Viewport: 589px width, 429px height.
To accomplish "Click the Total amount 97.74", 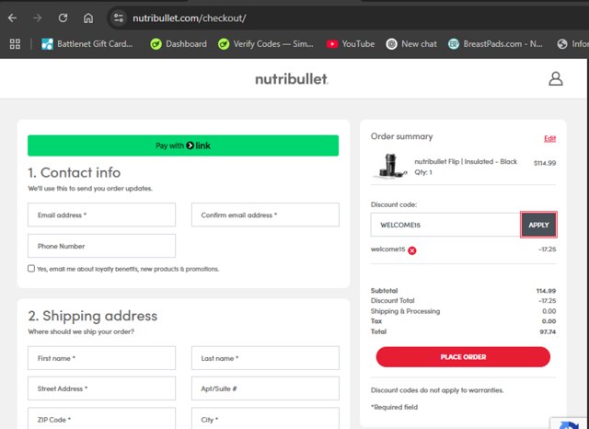I will pyautogui.click(x=548, y=331).
